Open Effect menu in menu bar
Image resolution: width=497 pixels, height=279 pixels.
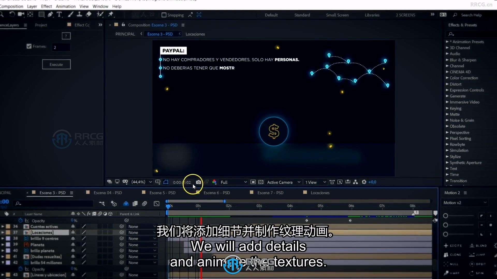tap(46, 6)
